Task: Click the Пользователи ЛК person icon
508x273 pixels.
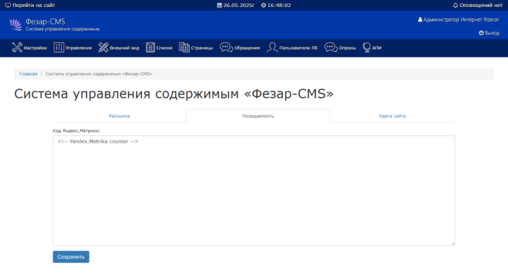Action: click(x=272, y=48)
